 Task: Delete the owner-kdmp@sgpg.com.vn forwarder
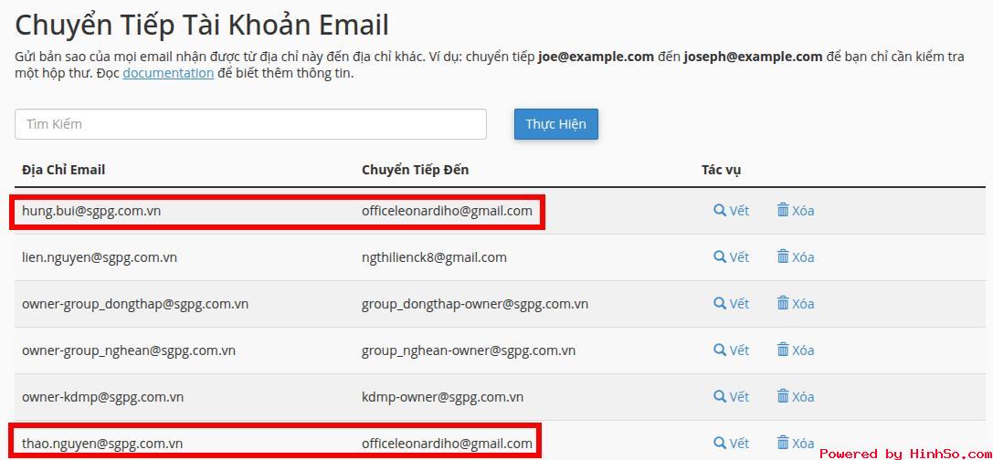pyautogui.click(x=795, y=397)
